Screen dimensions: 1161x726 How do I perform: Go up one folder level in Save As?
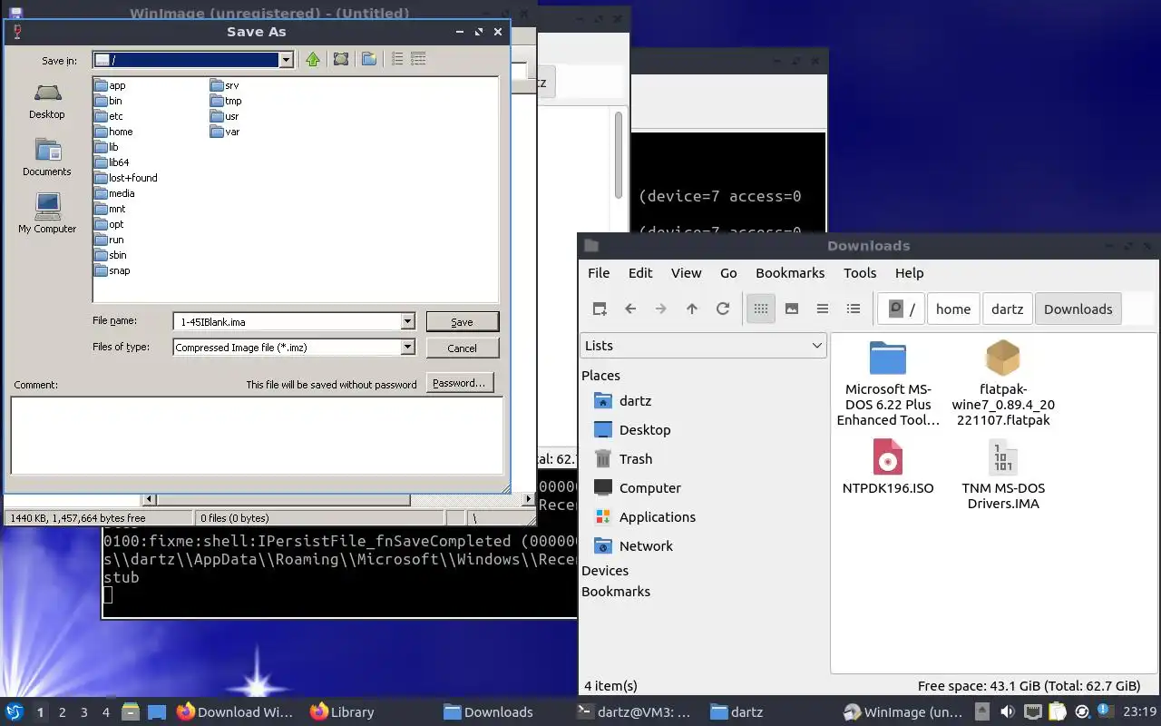(313, 59)
